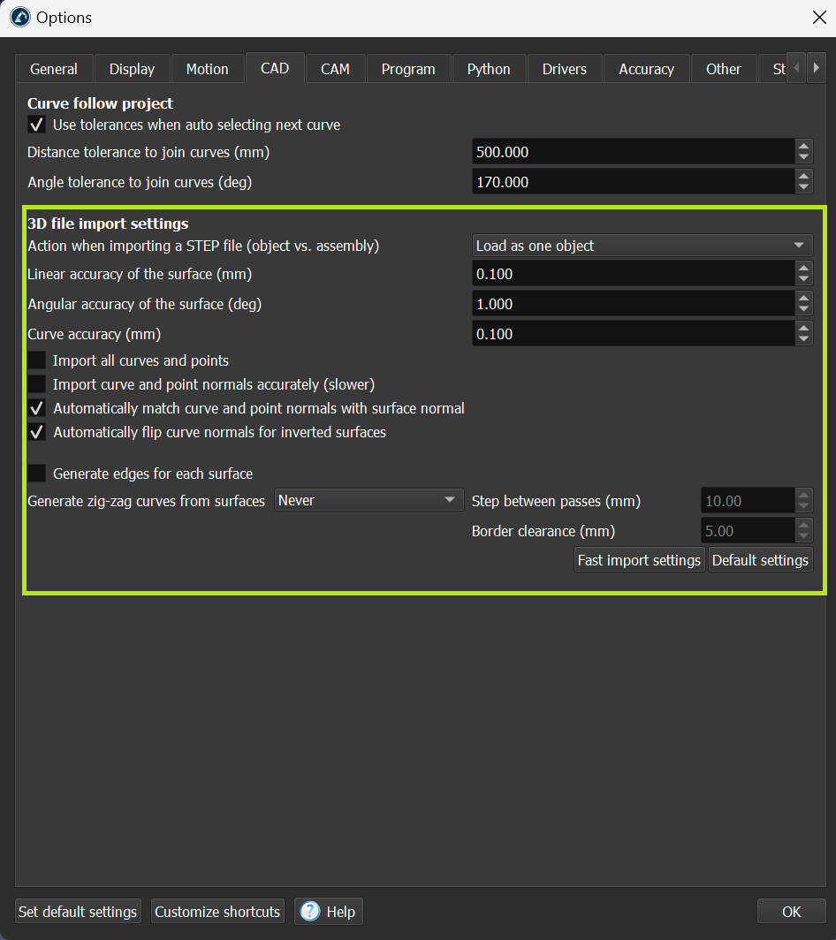Image resolution: width=836 pixels, height=940 pixels.
Task: Click the Default settings button
Action: click(x=760, y=560)
